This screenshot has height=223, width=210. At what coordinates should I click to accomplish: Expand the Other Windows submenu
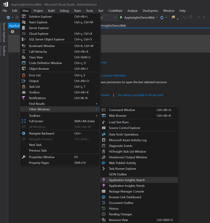[60, 109]
